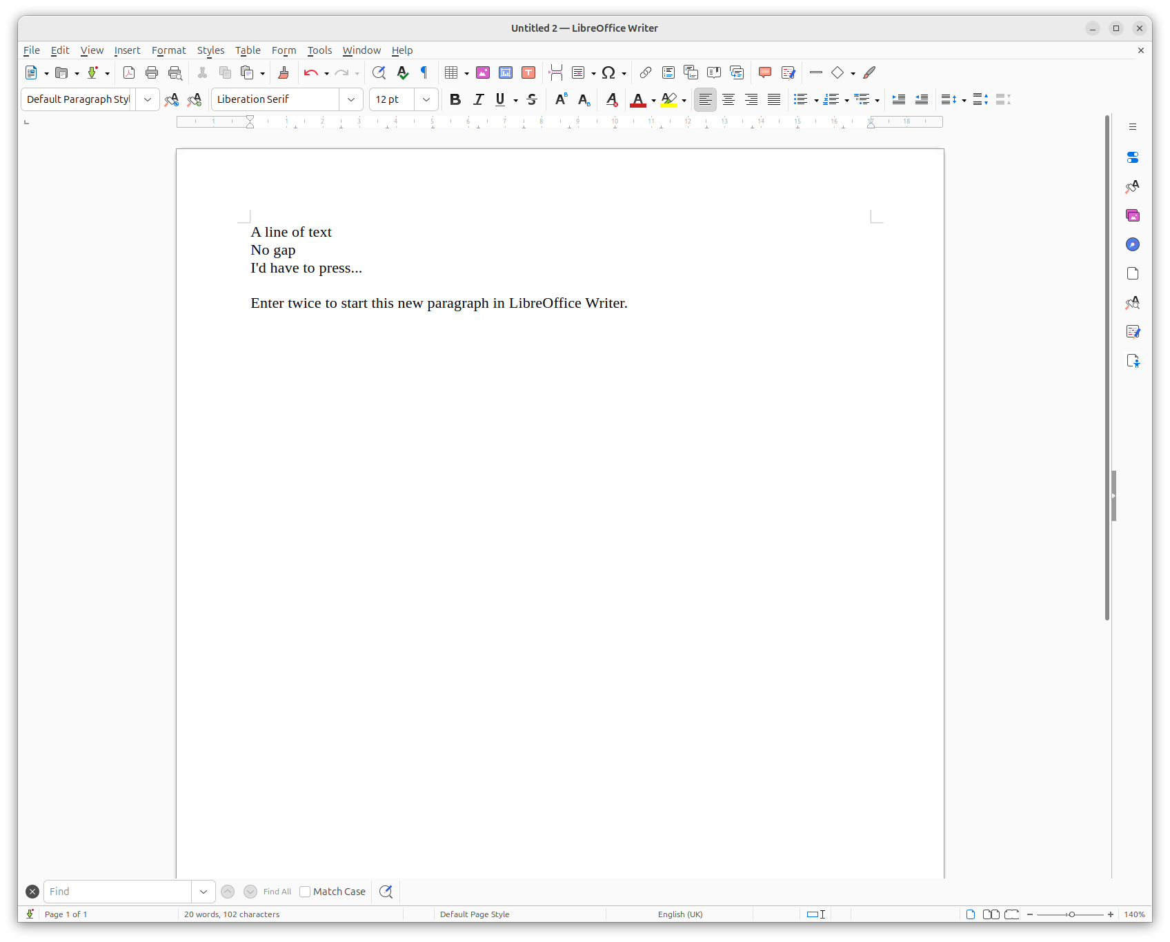The width and height of the screenshot is (1170, 942).
Task: Expand the 12 pt font size dropdown
Action: [426, 99]
